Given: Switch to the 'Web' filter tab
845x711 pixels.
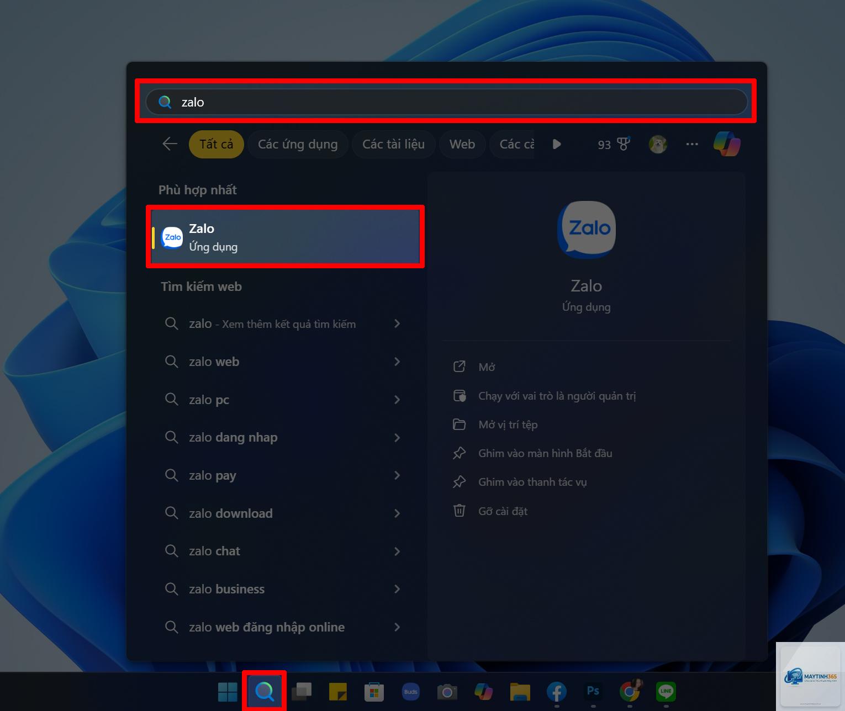Looking at the screenshot, I should (462, 144).
